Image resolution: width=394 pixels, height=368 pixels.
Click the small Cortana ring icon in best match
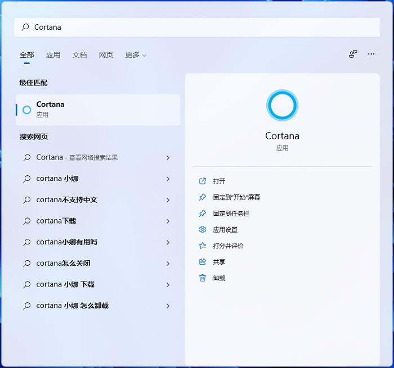tap(27, 110)
